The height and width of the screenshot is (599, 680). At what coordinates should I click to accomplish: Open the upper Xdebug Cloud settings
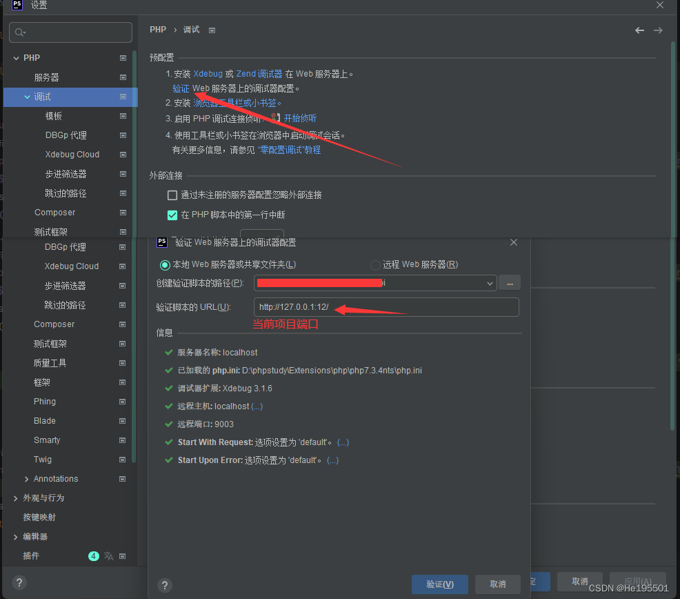click(x=72, y=155)
